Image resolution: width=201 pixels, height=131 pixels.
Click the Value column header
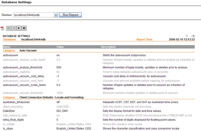pyautogui.click(x=60, y=47)
